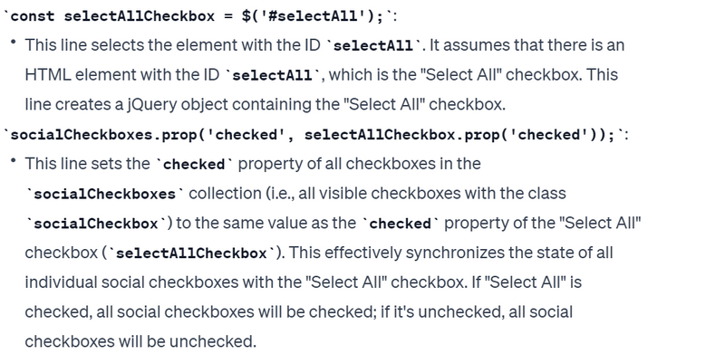Click the socialCheckboxes inline code term
The image size is (725, 354).
(x=105, y=194)
